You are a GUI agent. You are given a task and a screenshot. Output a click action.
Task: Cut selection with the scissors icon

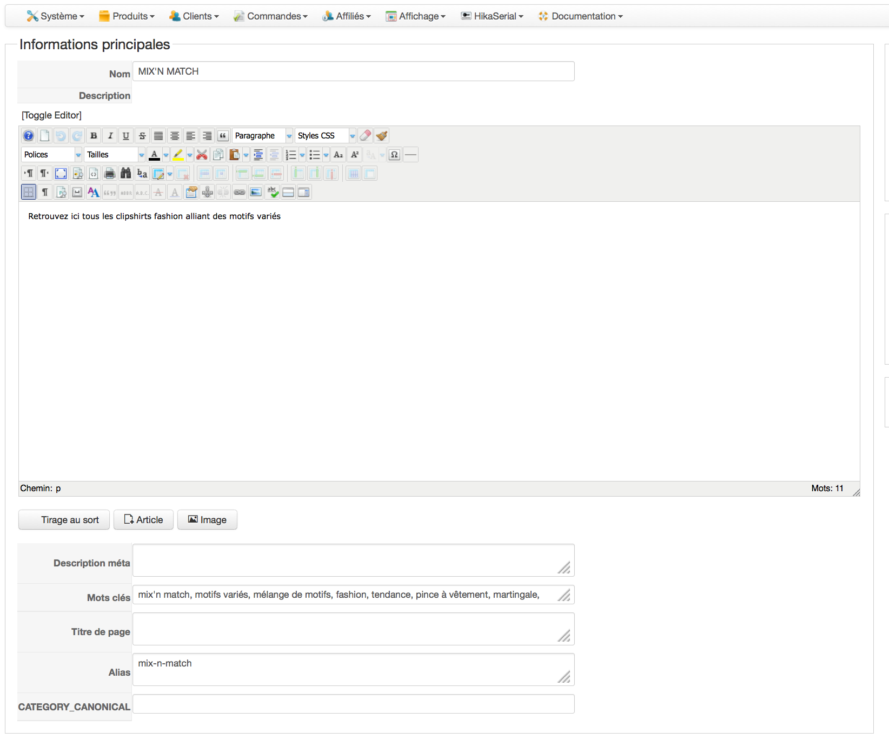point(202,155)
